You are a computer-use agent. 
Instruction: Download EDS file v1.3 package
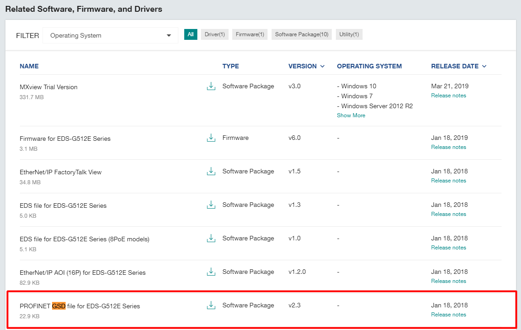(x=211, y=205)
